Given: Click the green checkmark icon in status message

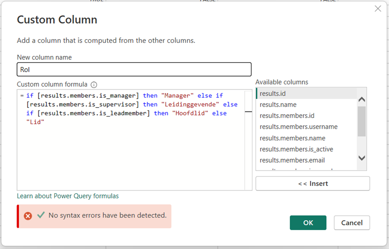Looking at the screenshot, I should (41, 215).
